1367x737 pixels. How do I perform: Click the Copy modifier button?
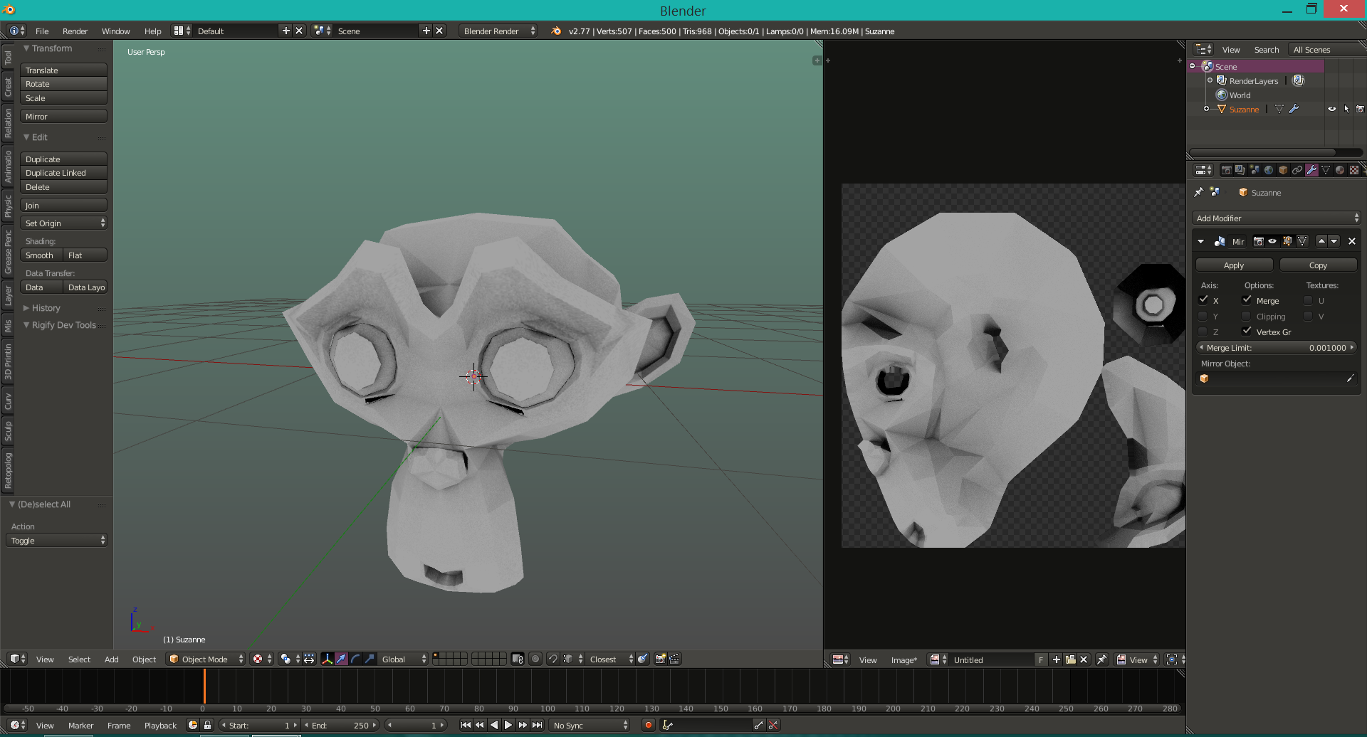[1318, 265]
